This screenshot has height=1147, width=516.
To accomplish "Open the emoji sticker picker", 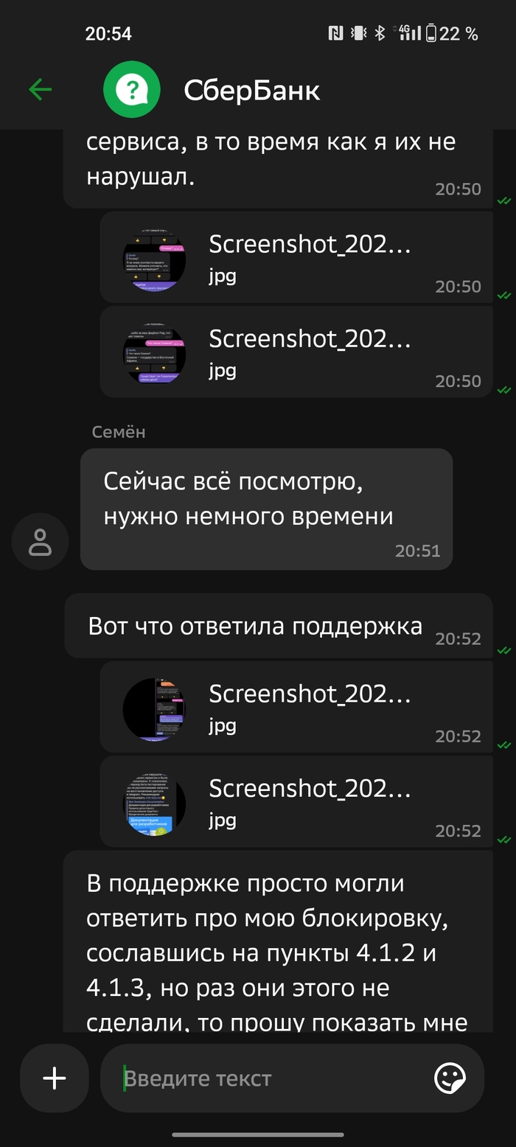I will (450, 1078).
